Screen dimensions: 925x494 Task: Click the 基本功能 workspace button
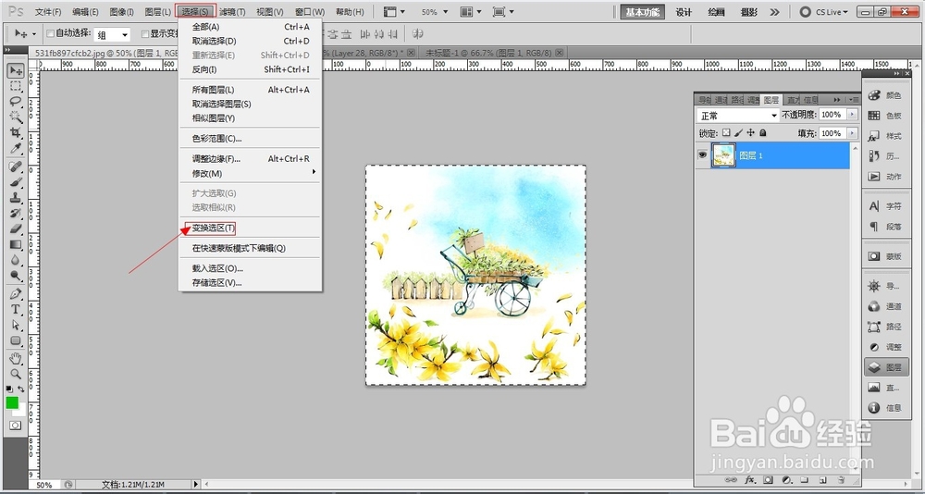pos(642,12)
